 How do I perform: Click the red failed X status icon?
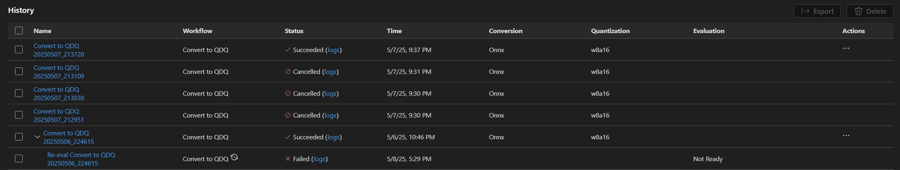(288, 159)
